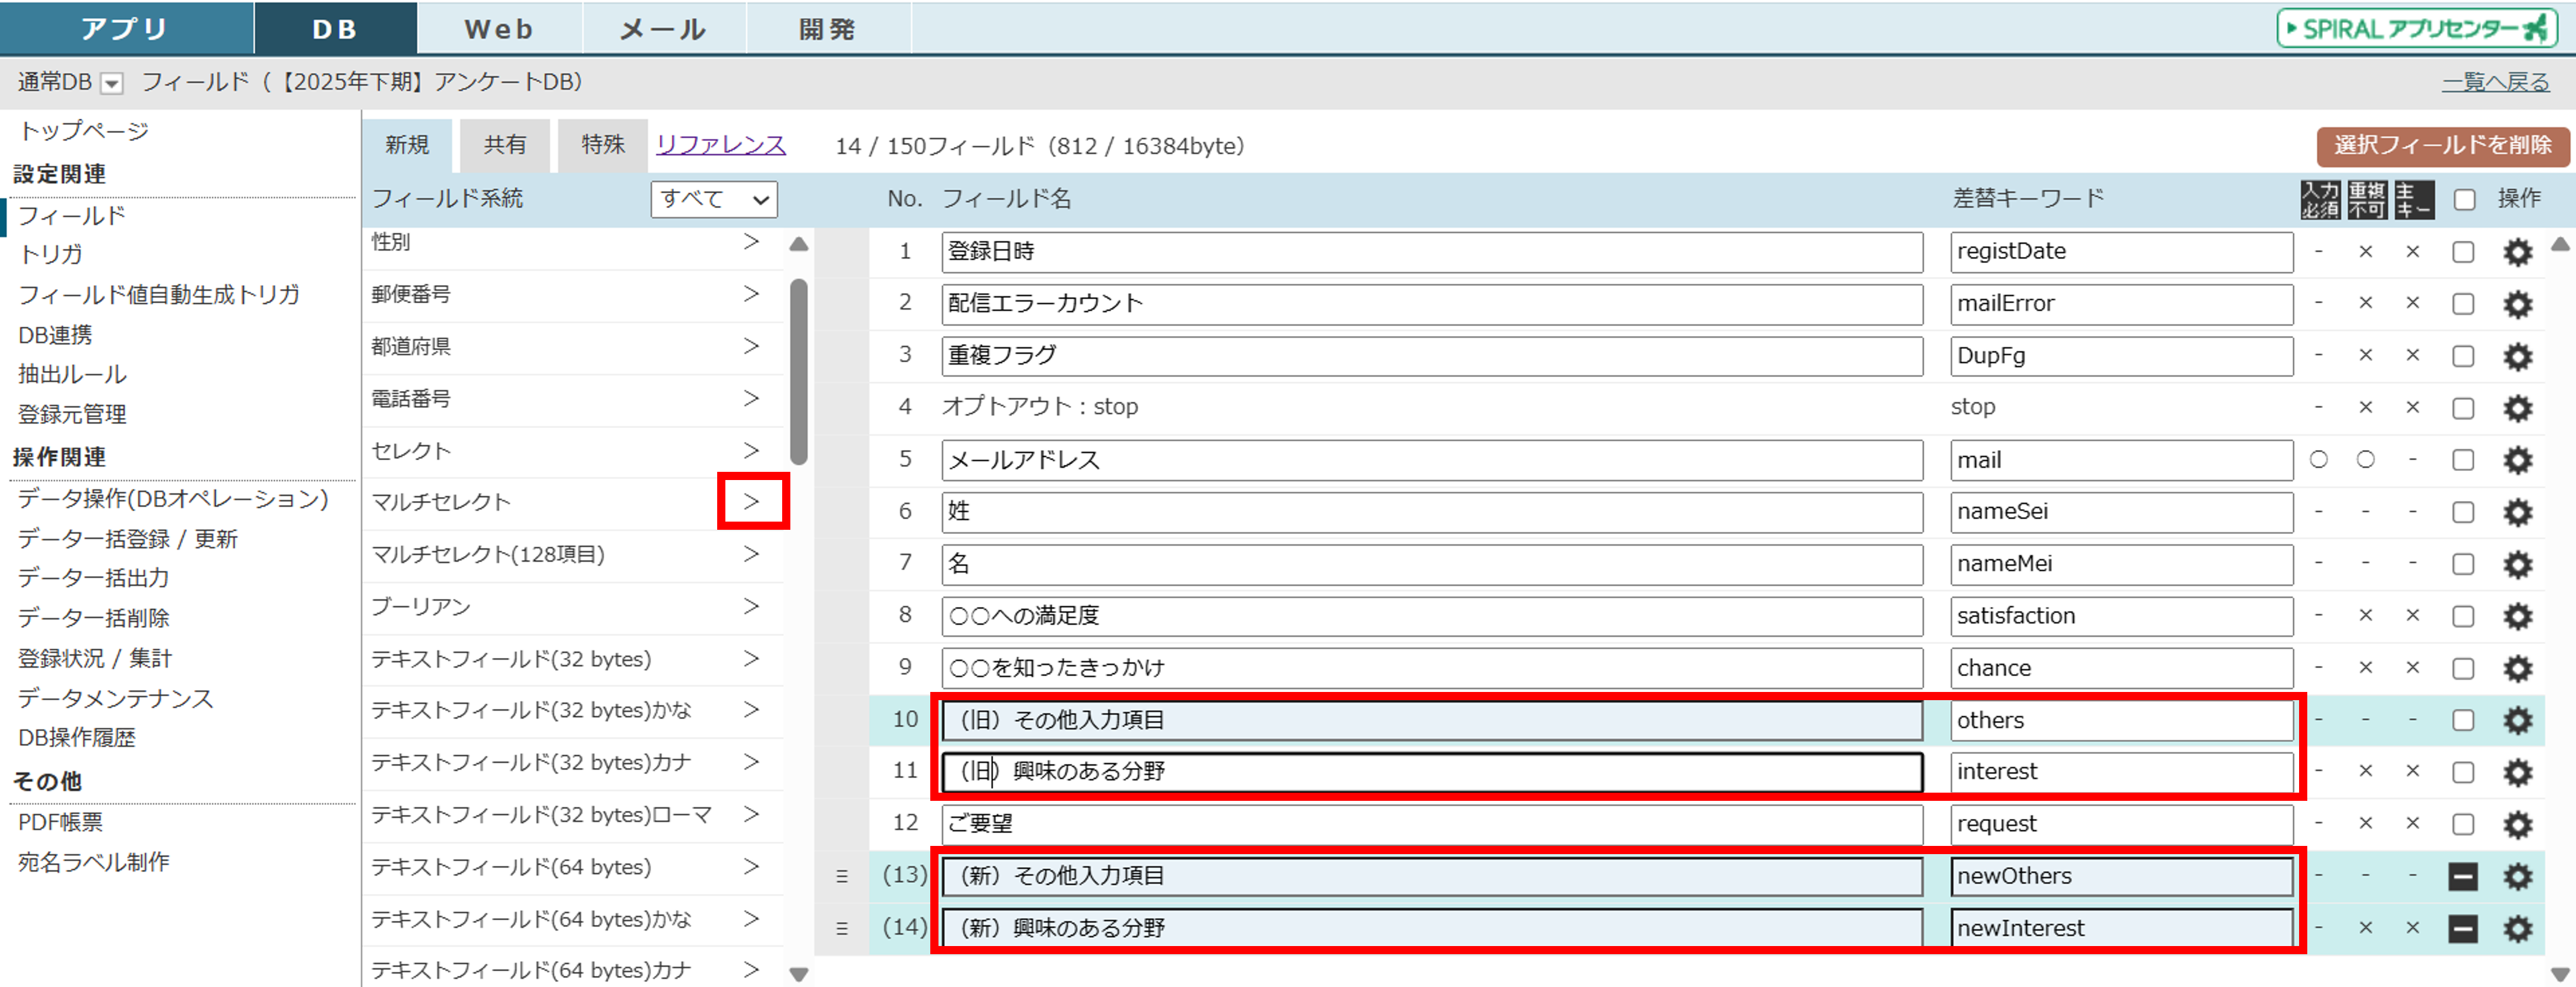The width and height of the screenshot is (2576, 987).
Task: Select checkbox for satisfaction field row
Action: coord(2463,616)
